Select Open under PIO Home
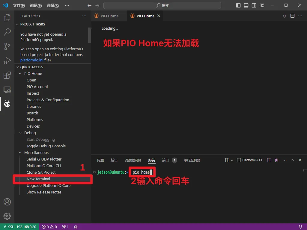This screenshot has height=230, width=307. click(31, 80)
